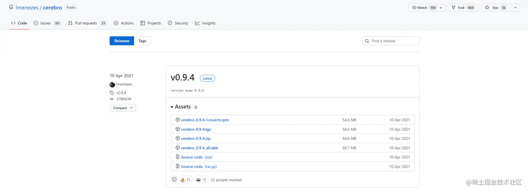Click the package icon for cerebro-0.9.4.tgz
This screenshot has width=528, height=192.
[177, 129]
